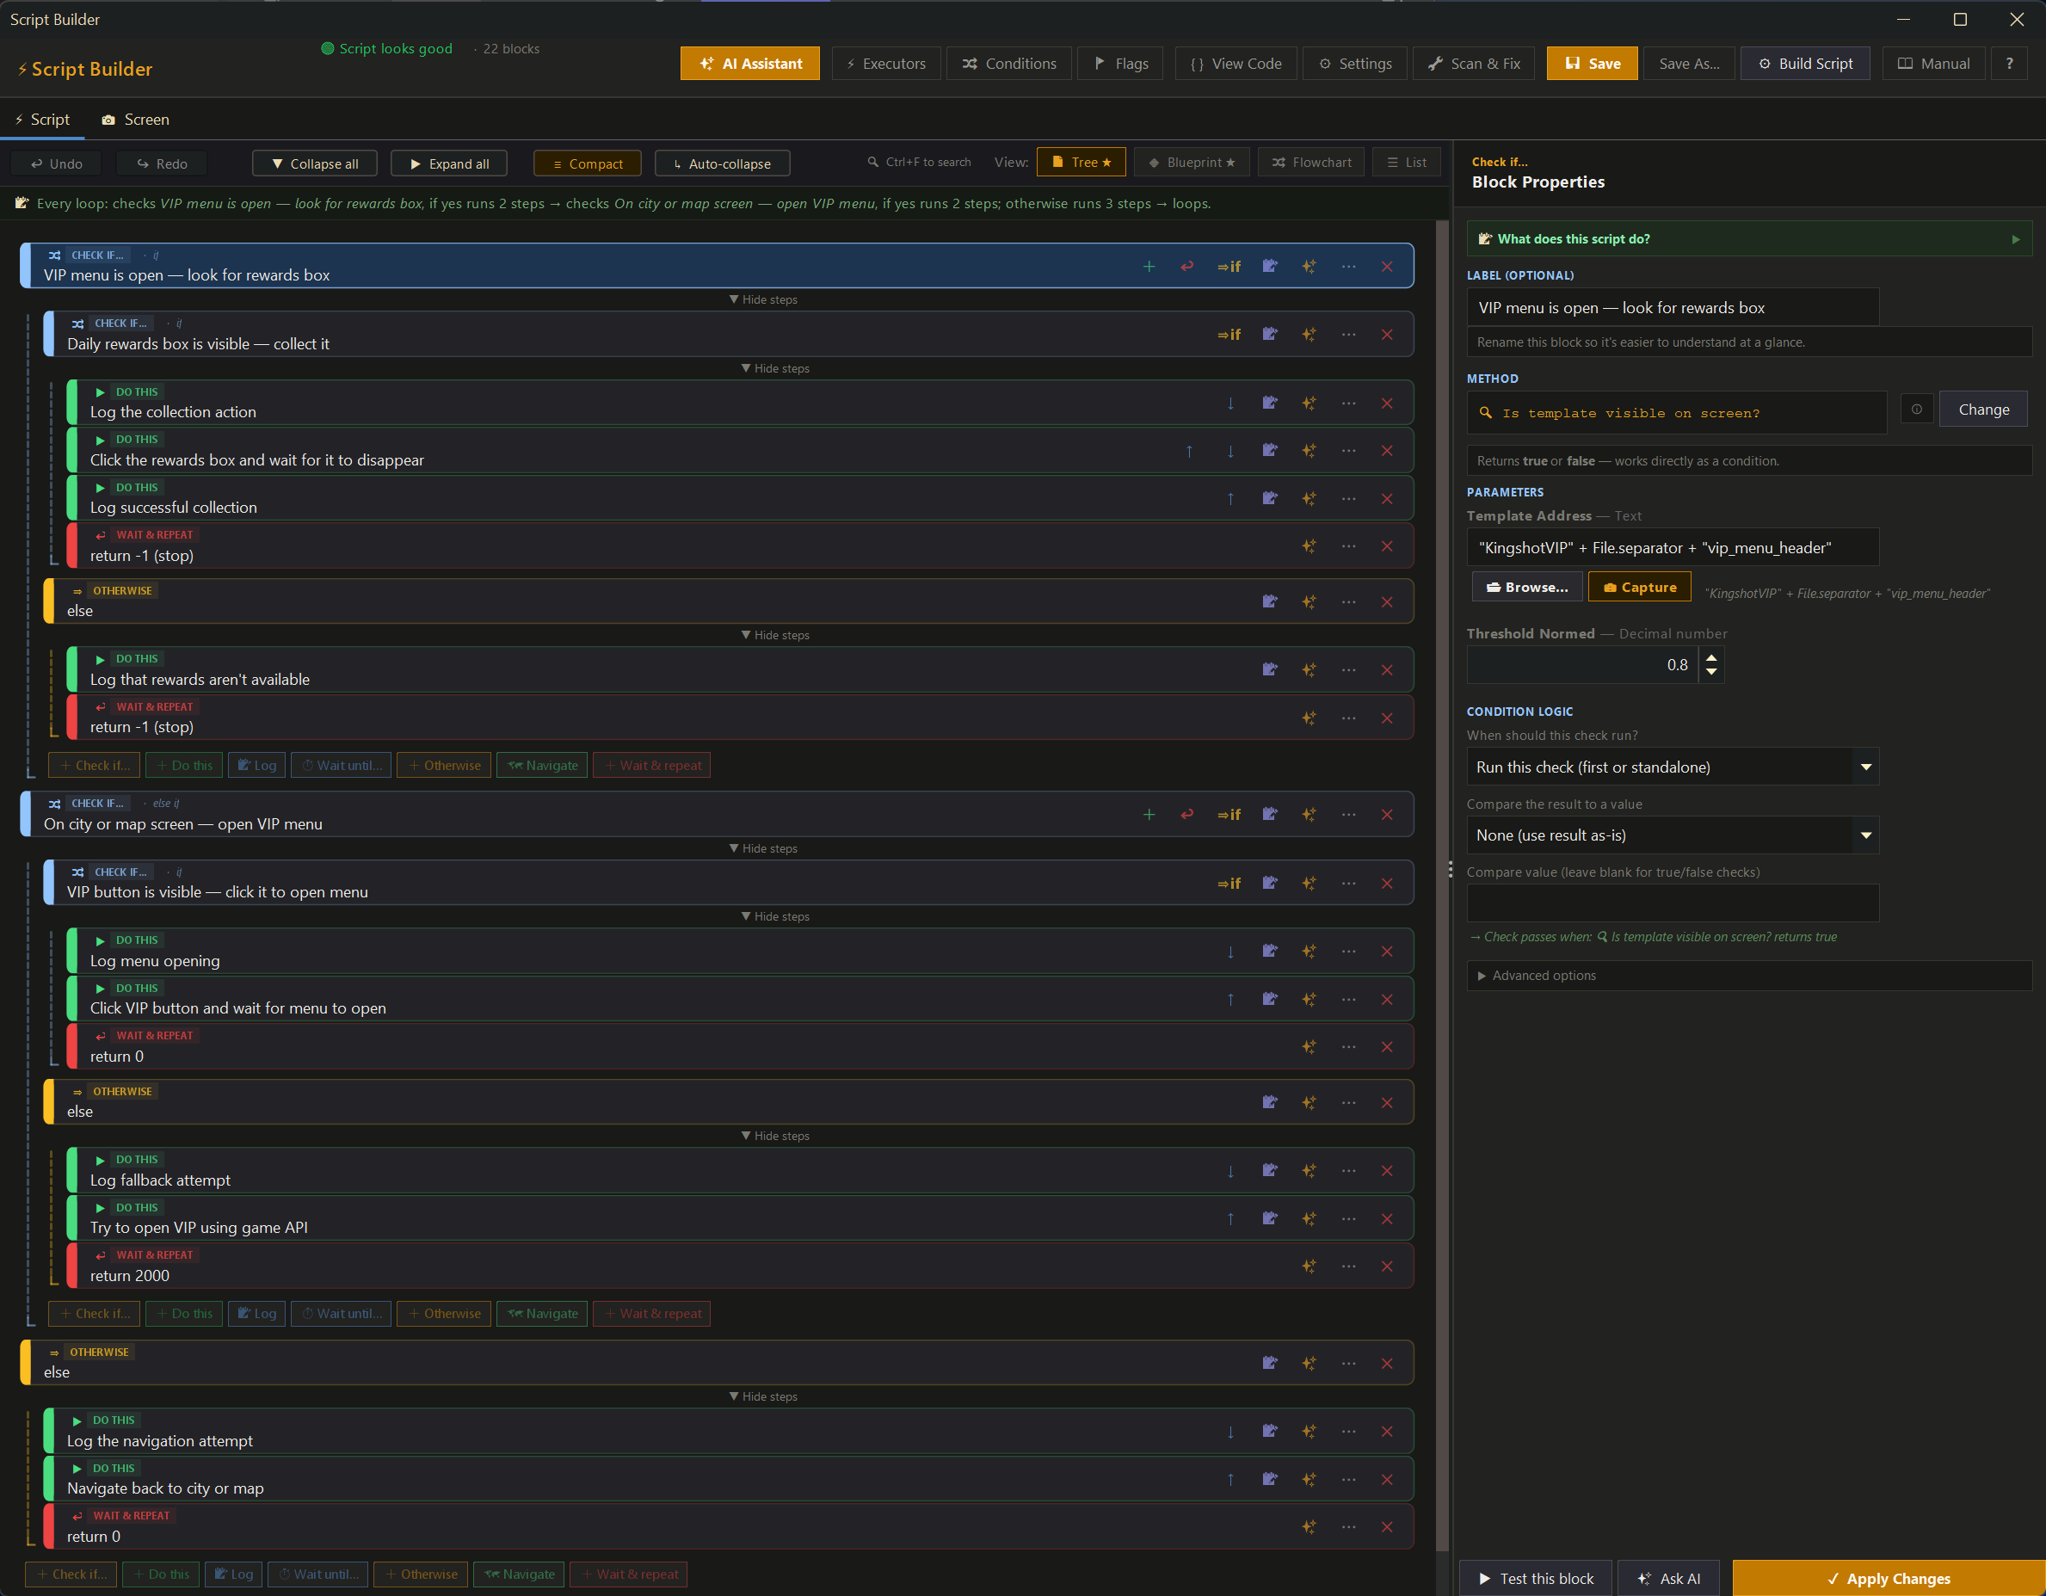Click red return-arrow icon on 'VIP menu is open' block
The image size is (2046, 1596).
[x=1187, y=267]
